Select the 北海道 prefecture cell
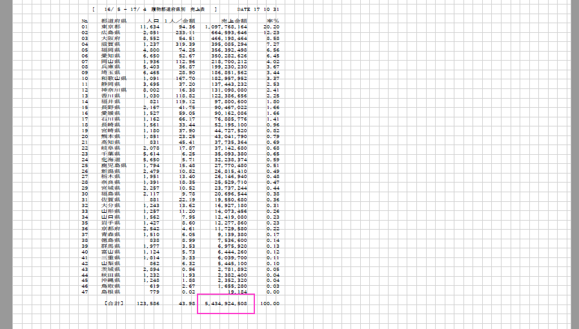Screen dimensions: 579x329 [x=110, y=159]
